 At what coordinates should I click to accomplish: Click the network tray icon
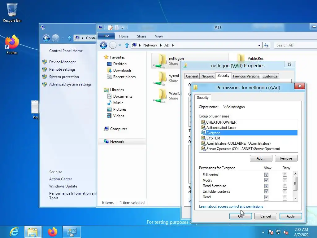(x=278, y=232)
